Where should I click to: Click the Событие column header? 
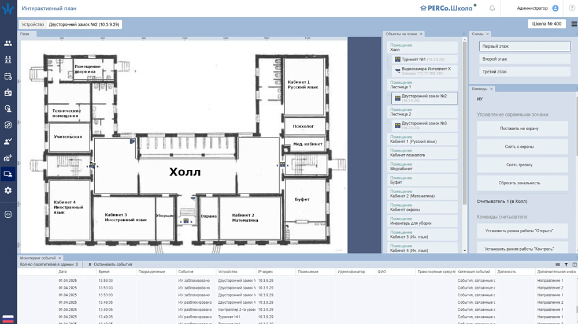coord(186,271)
